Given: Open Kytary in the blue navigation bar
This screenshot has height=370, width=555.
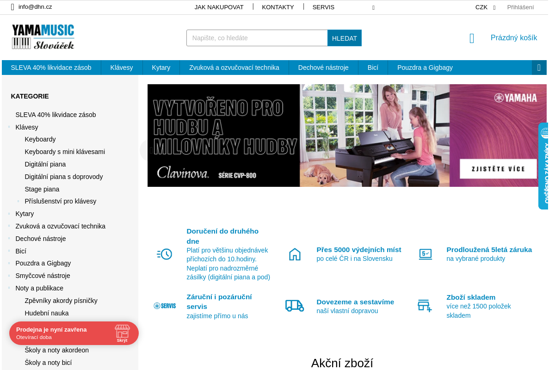Looking at the screenshot, I should [x=161, y=68].
